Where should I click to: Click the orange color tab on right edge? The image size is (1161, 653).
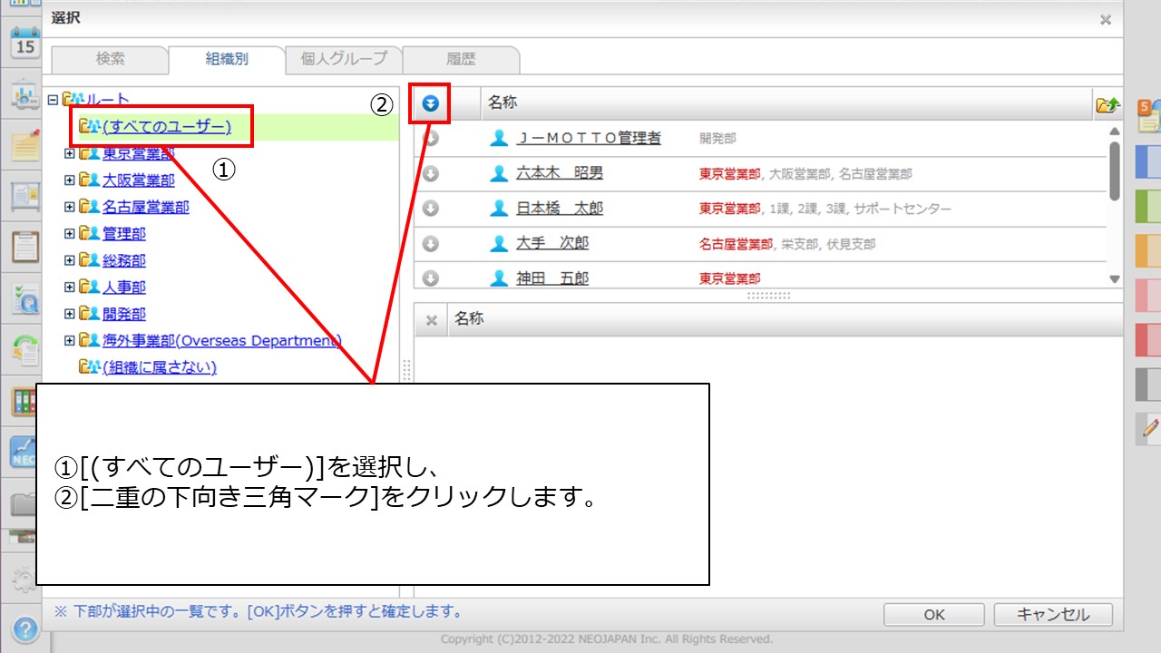click(1148, 250)
